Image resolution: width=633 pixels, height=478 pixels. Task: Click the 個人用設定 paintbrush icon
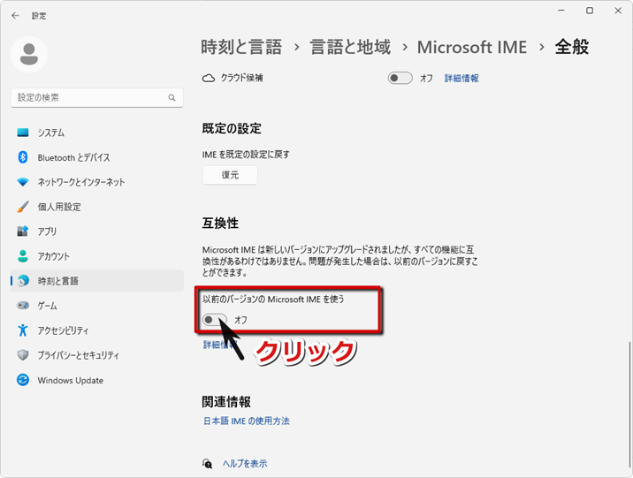pyautogui.click(x=23, y=207)
